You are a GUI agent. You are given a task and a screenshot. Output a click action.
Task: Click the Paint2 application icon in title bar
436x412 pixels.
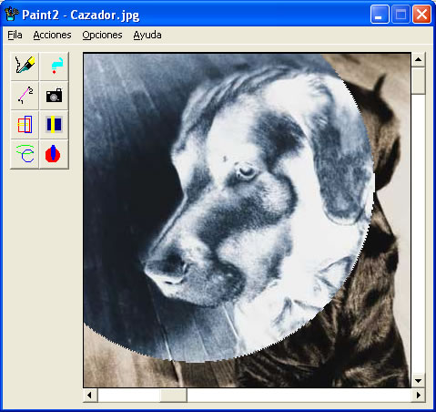tap(12, 15)
